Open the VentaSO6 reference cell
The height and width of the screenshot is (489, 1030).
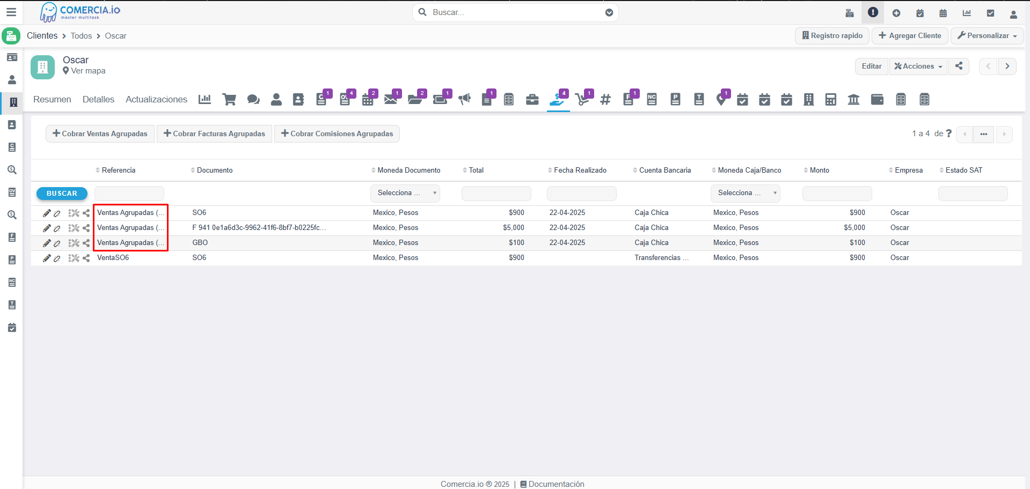113,258
